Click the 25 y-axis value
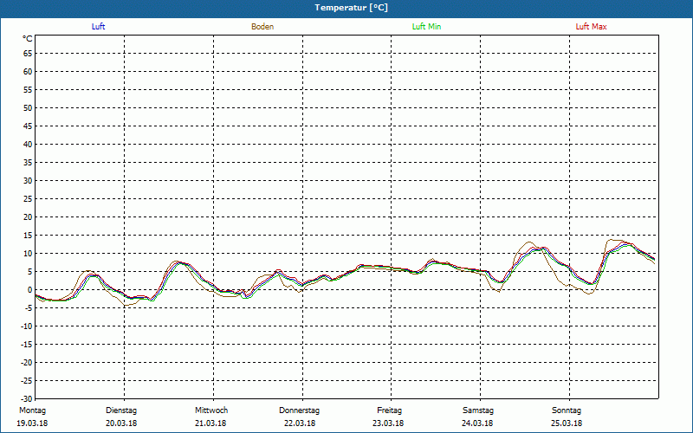The image size is (693, 433). click(x=28, y=199)
